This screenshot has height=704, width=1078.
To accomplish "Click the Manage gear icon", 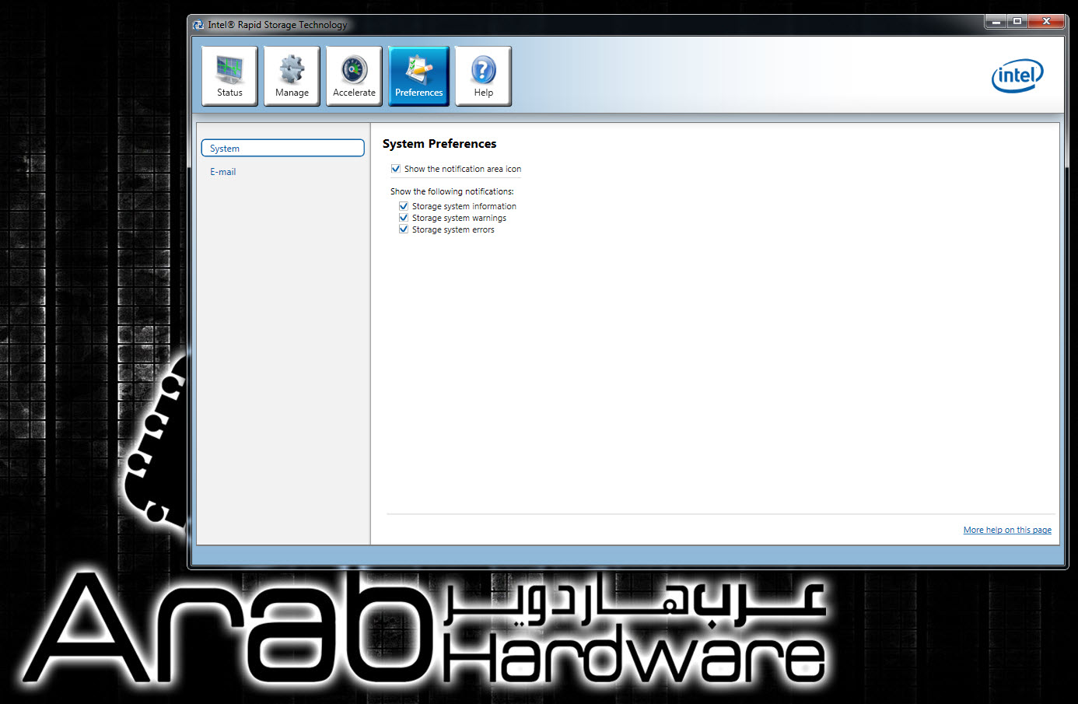I will click(292, 71).
